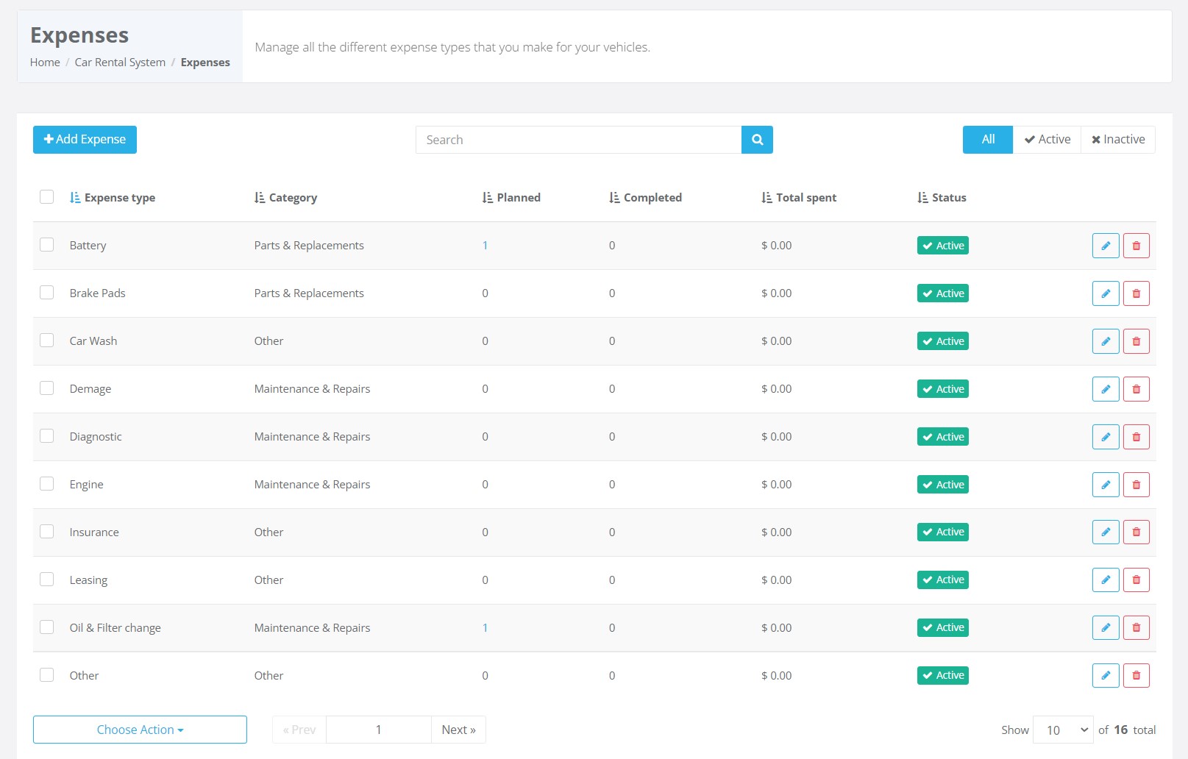This screenshot has width=1188, height=759.
Task: Sort by Planned column
Action: [x=511, y=198]
